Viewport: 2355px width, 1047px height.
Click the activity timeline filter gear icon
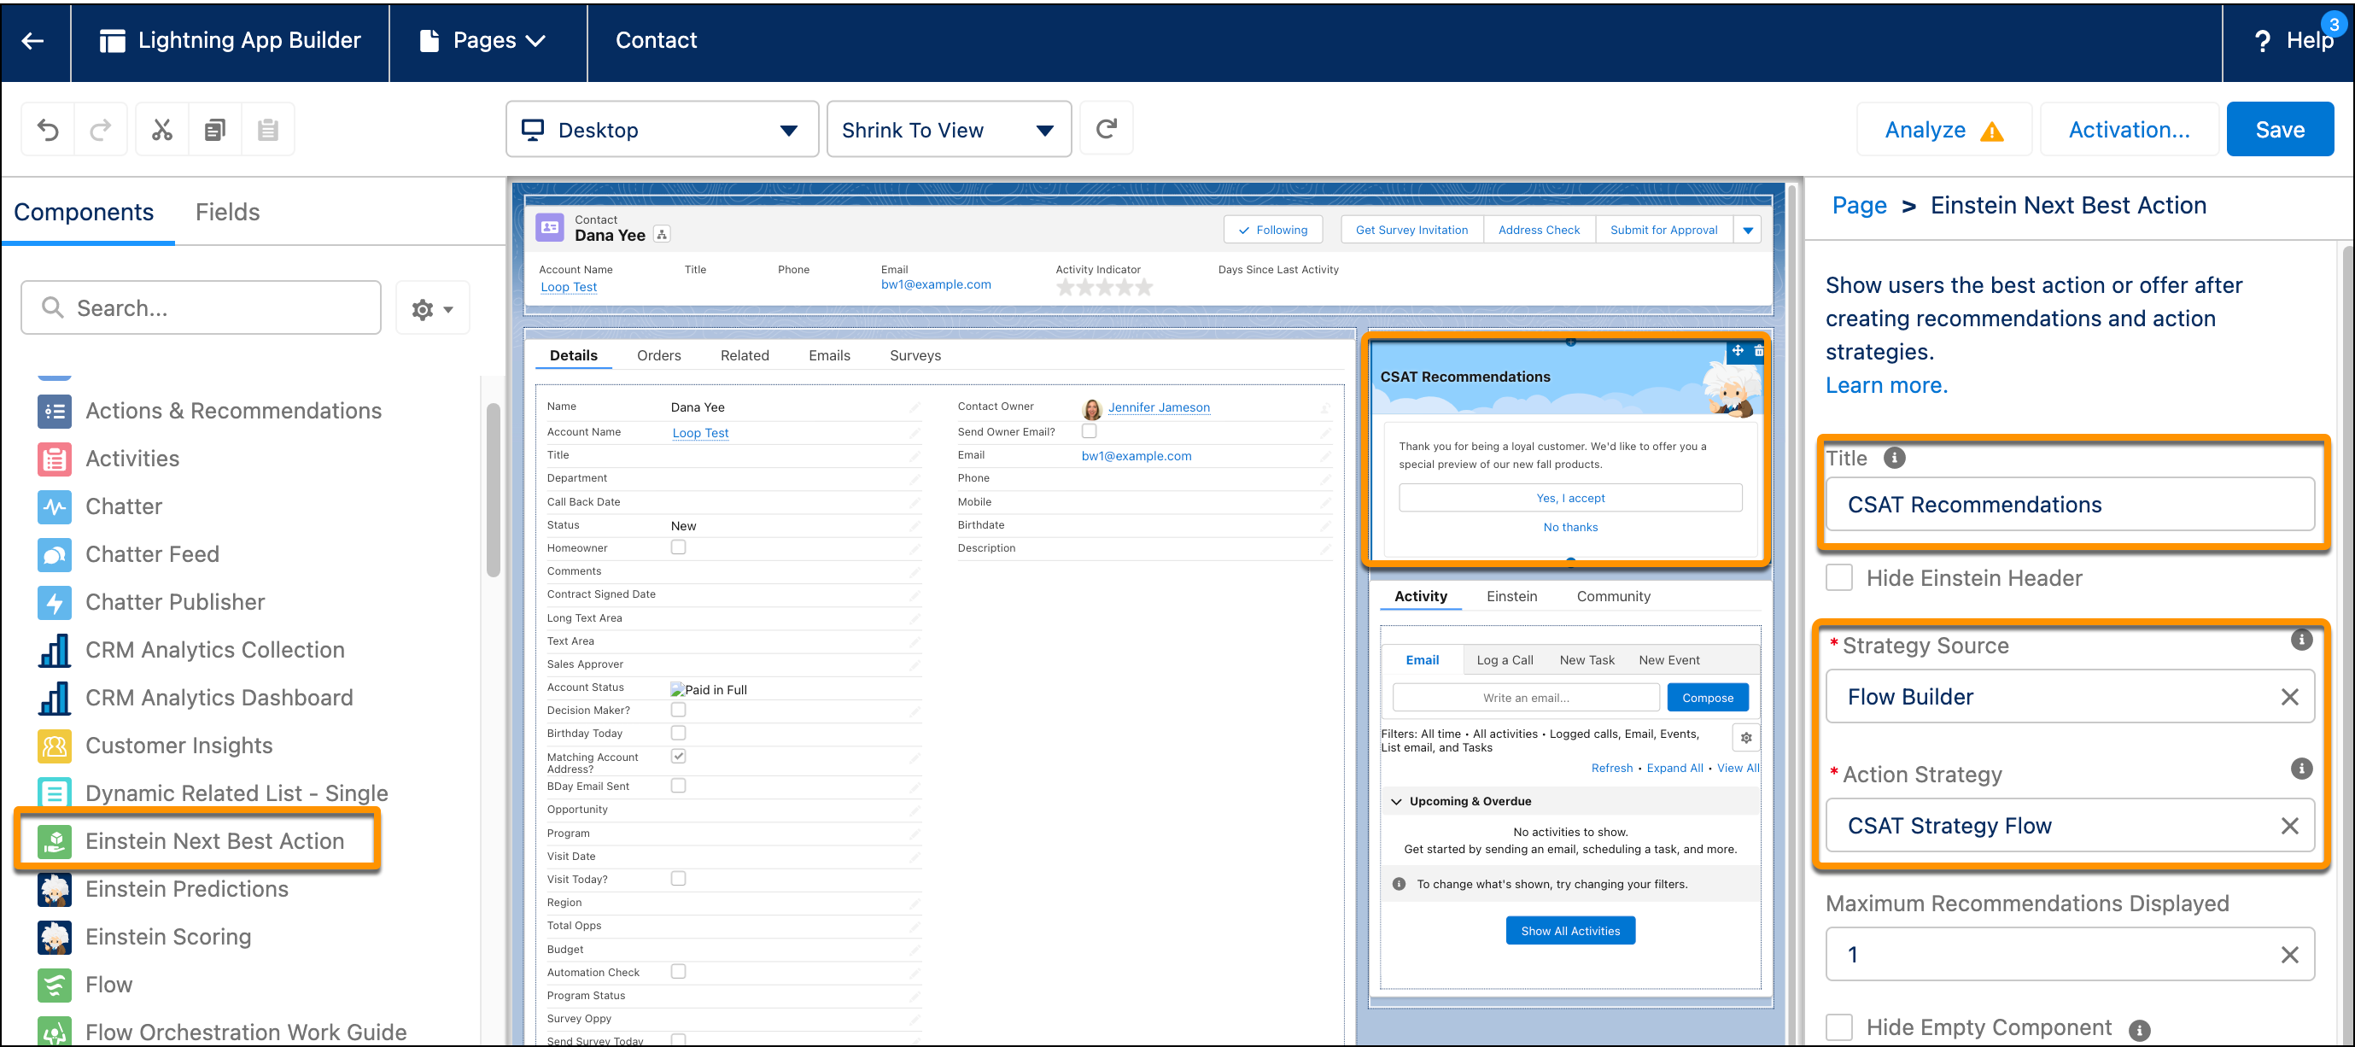click(x=1746, y=738)
